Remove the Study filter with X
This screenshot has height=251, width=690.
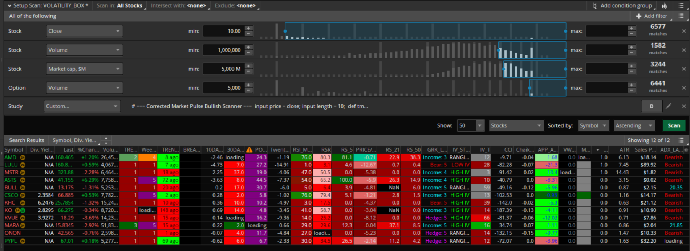[x=684, y=106]
